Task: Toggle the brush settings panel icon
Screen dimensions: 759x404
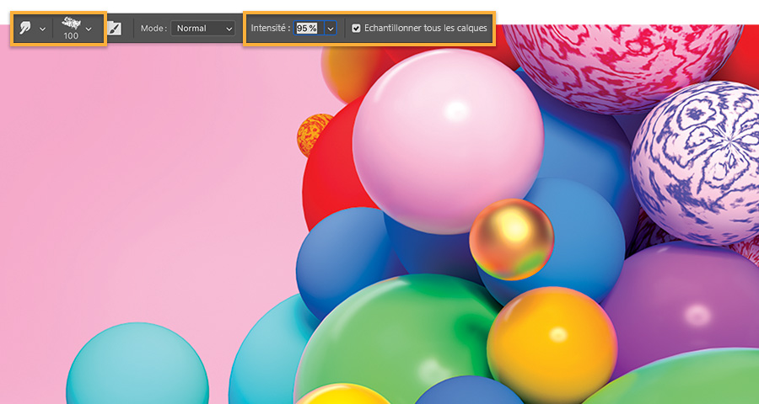Action: [114, 29]
